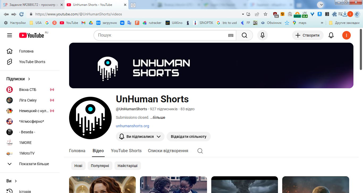Open the address bar dropdown arrow
This screenshot has width=363, height=193.
pyautogui.click(x=243, y=14)
